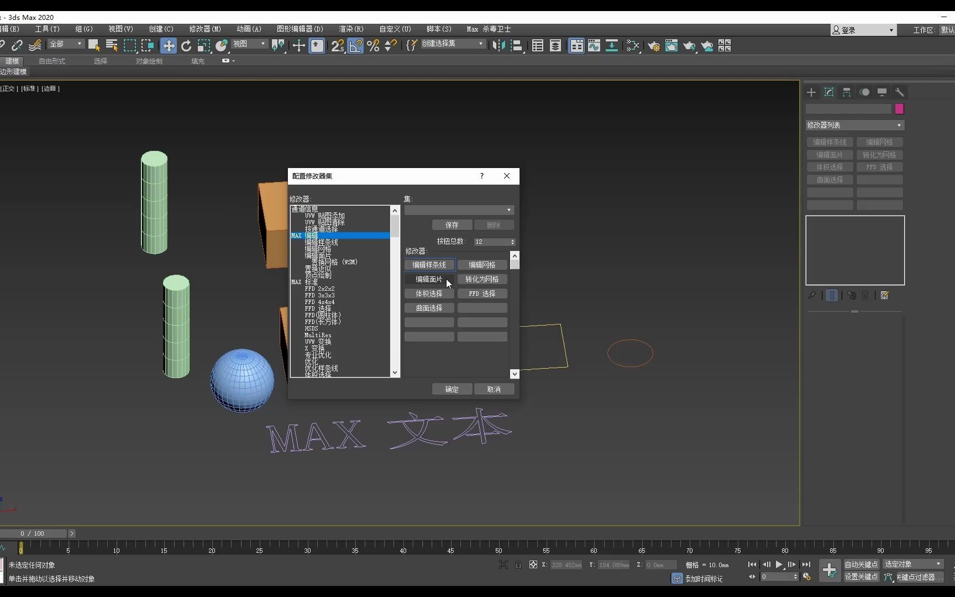Screen dimensions: 955x597
Task: Click 确定 to confirm the dialog
Action: coord(452,389)
